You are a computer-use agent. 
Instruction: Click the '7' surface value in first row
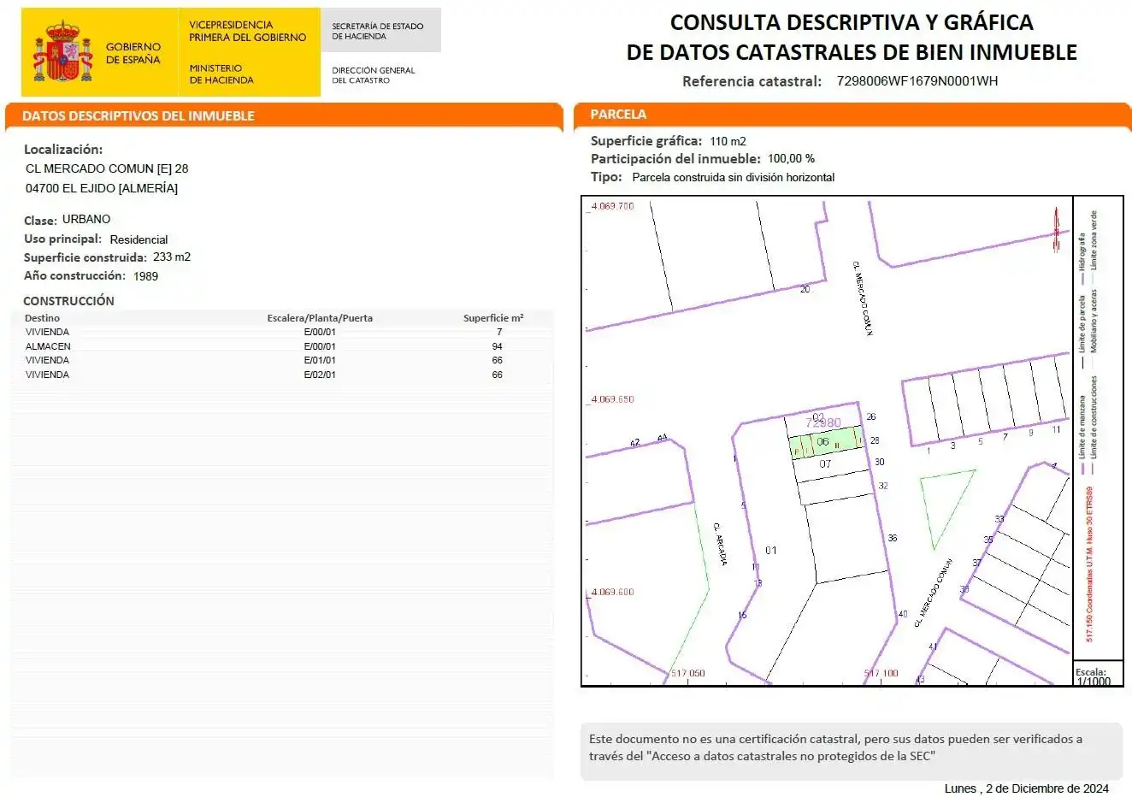click(499, 332)
